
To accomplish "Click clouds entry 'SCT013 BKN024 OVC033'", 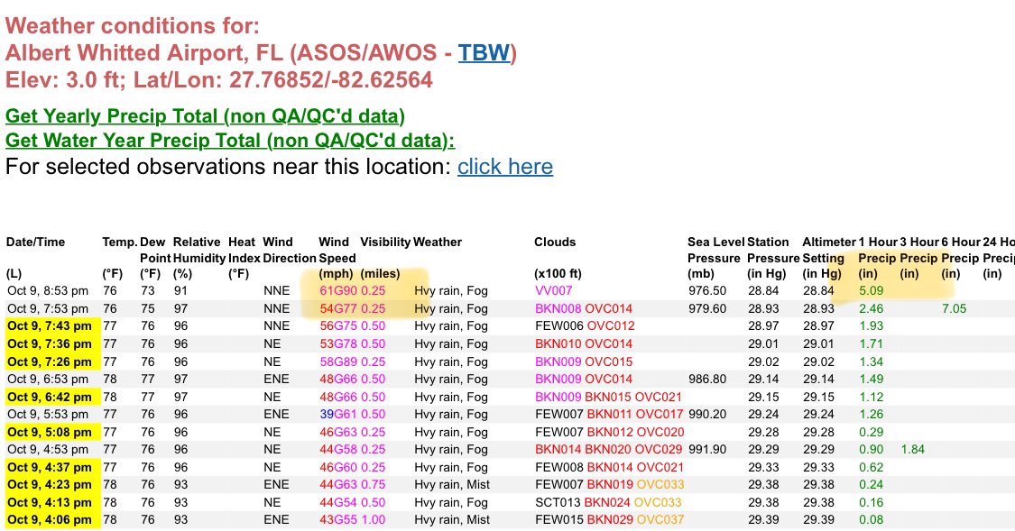I will click(x=608, y=502).
